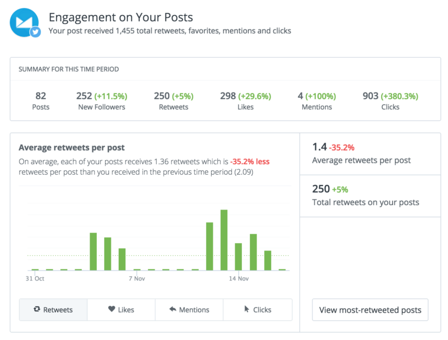Click the heart icon beside Likes
Viewport: 448px width, 340px height.
coord(111,309)
